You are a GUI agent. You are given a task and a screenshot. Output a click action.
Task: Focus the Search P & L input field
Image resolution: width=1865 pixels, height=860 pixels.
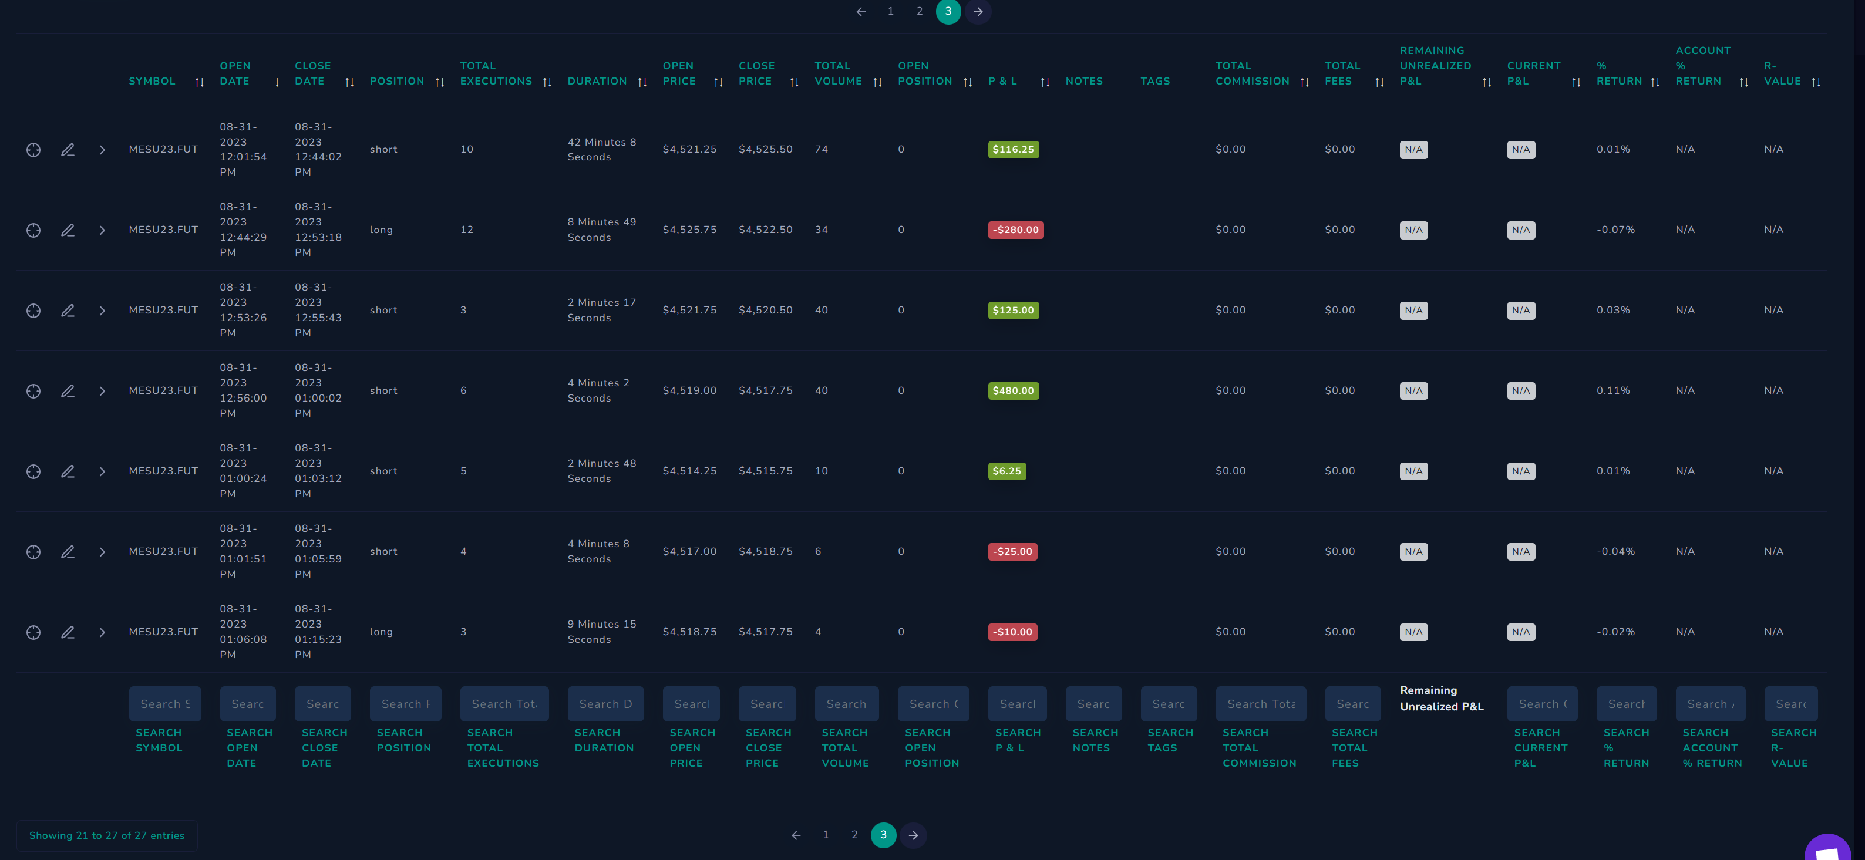(x=1017, y=704)
